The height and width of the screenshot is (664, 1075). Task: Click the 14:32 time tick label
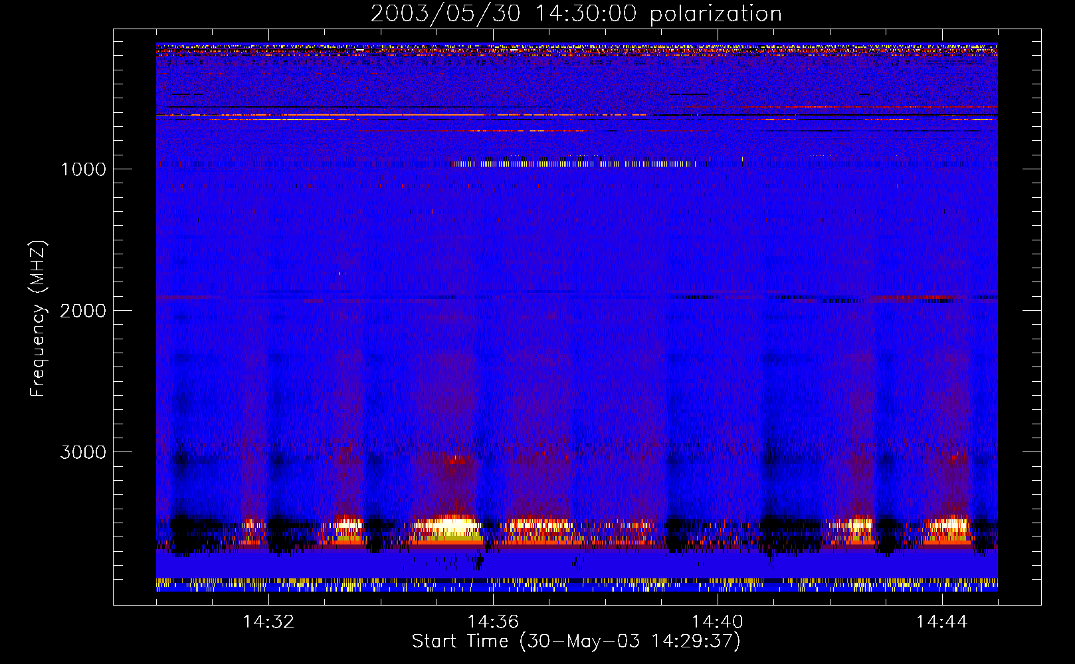pos(268,622)
